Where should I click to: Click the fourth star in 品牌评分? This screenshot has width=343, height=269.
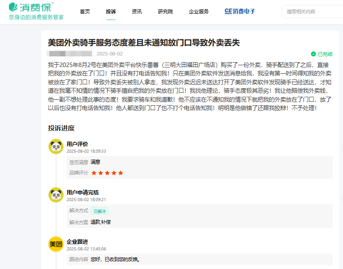point(114,173)
